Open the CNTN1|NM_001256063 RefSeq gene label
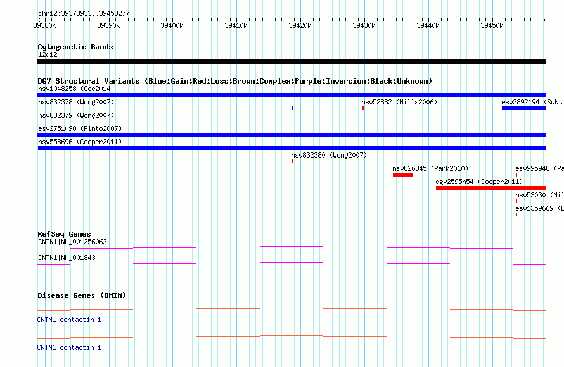 point(72,242)
